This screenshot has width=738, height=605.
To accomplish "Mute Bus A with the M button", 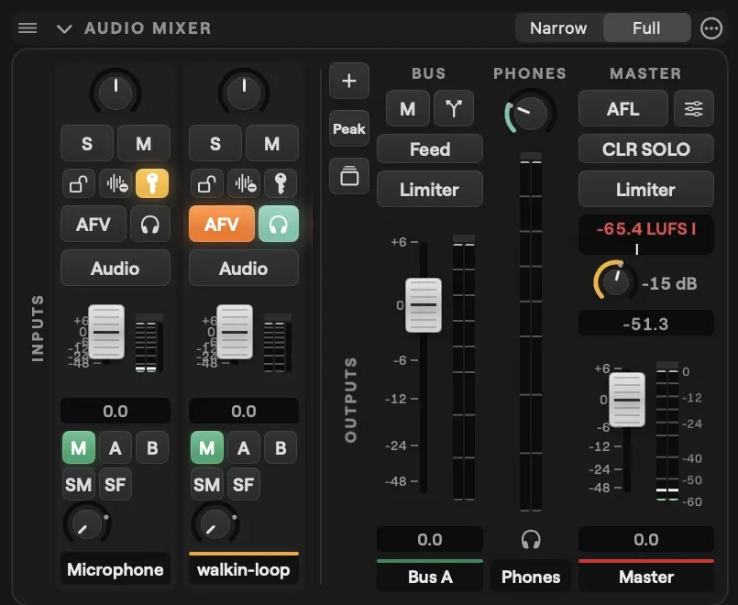I will (408, 109).
